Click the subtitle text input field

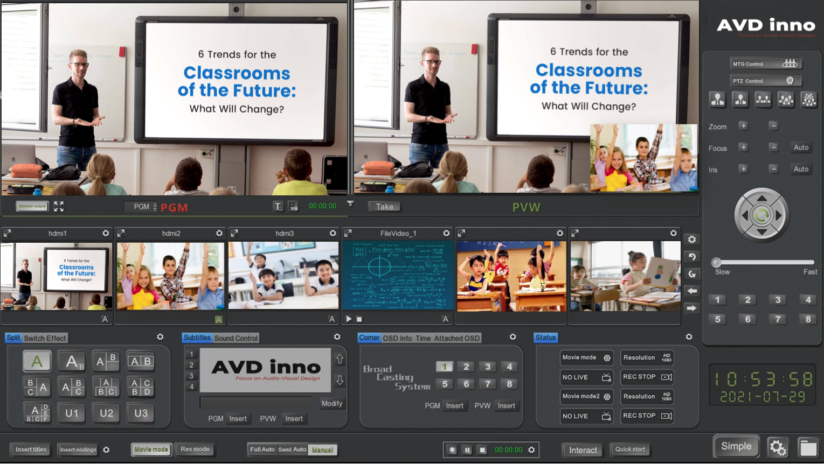point(257,403)
